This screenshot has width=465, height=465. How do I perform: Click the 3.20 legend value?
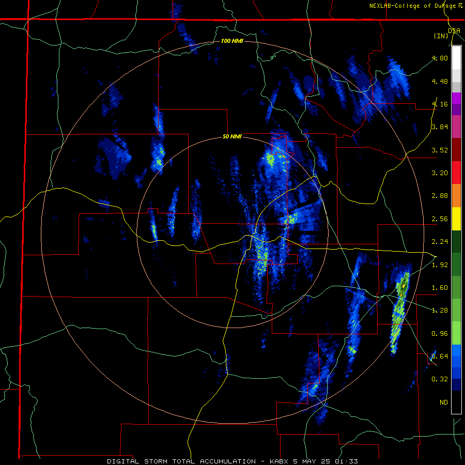(440, 173)
